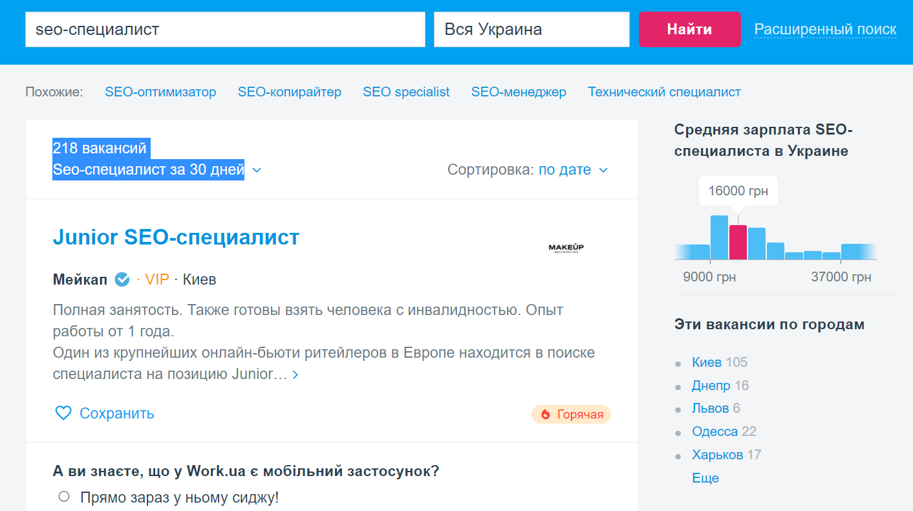
Task: Click the heart icon to save the vacancy
Action: [x=63, y=413]
